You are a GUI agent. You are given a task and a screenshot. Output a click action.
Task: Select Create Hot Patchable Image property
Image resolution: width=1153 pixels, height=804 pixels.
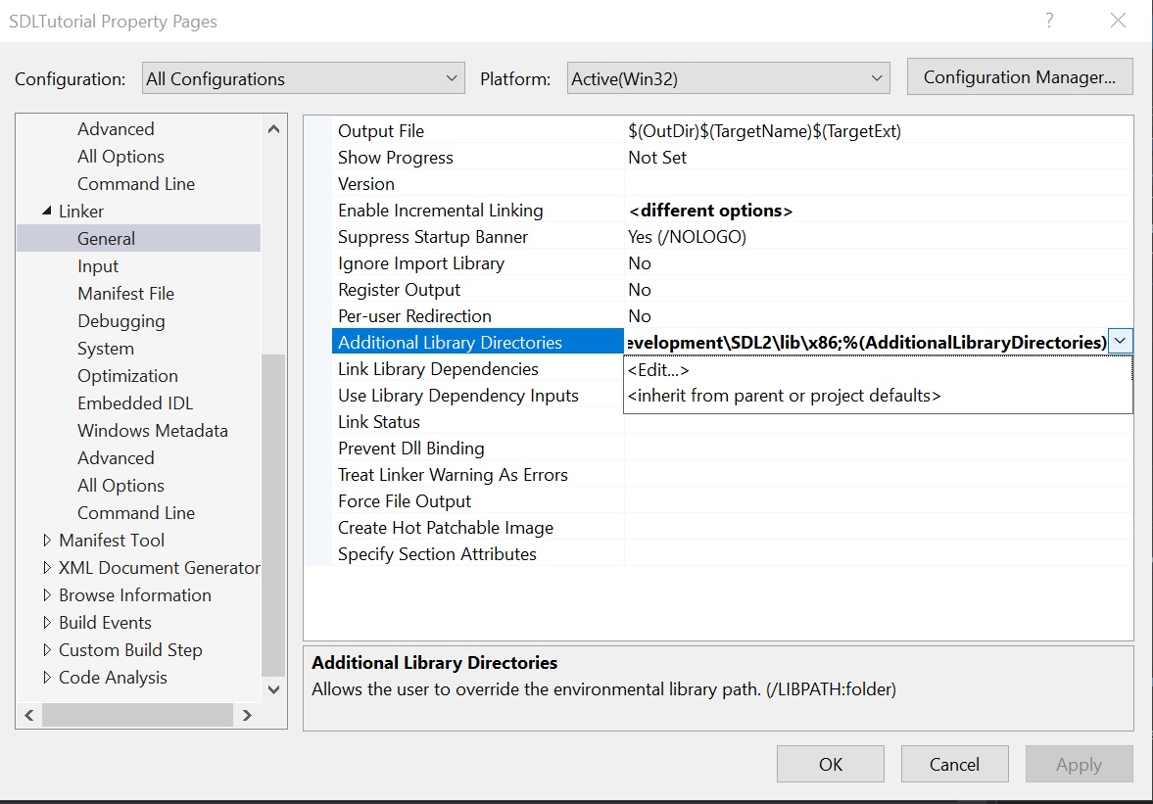tap(446, 528)
